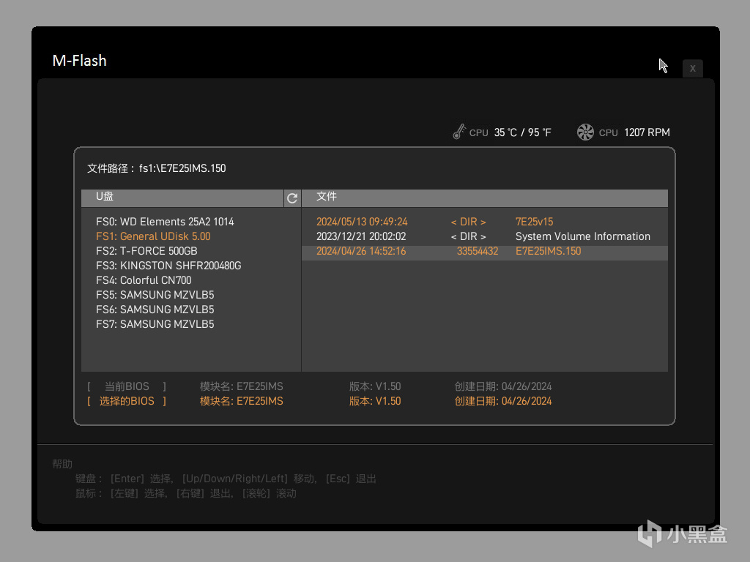
Task: Click the 2024/04/26 14:52:16 date entry
Action: click(361, 252)
